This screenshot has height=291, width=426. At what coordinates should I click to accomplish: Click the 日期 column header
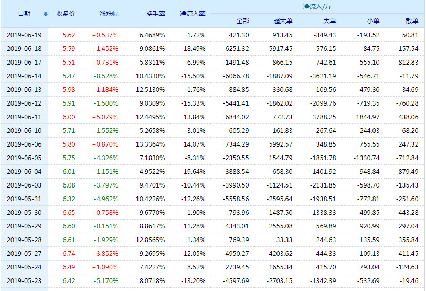tap(24, 13)
